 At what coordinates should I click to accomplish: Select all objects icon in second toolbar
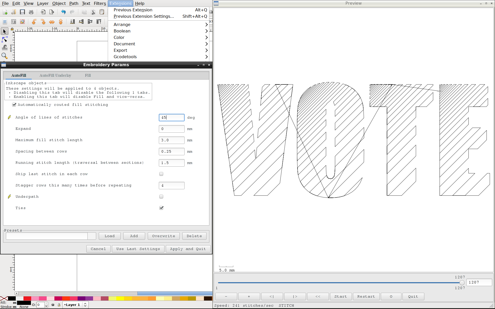[x=5, y=22]
